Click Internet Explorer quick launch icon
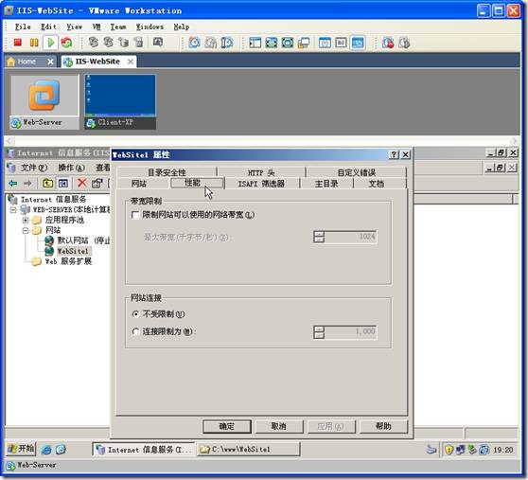This screenshot has height=480, width=528. (x=46, y=450)
